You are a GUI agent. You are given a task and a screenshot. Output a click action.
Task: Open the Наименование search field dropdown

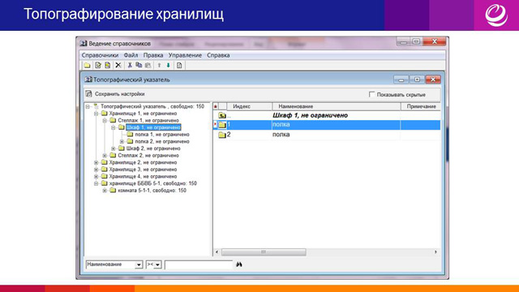coord(139,264)
